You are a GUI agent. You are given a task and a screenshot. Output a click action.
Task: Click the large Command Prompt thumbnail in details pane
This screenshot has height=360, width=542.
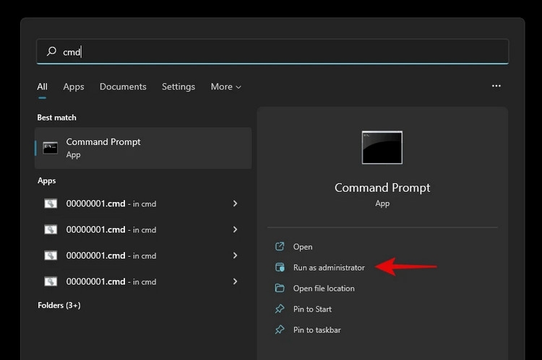[382, 147]
